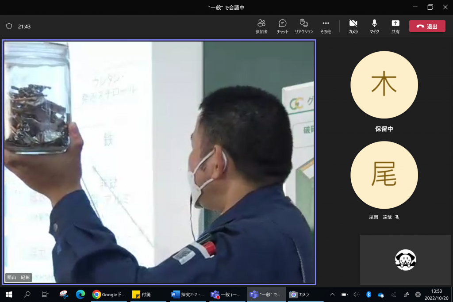Click the Bluetooth icon in system tray
This screenshot has width=453, height=302.
(369, 294)
